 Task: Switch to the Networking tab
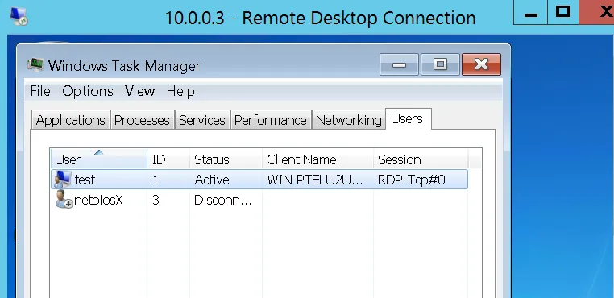point(349,120)
